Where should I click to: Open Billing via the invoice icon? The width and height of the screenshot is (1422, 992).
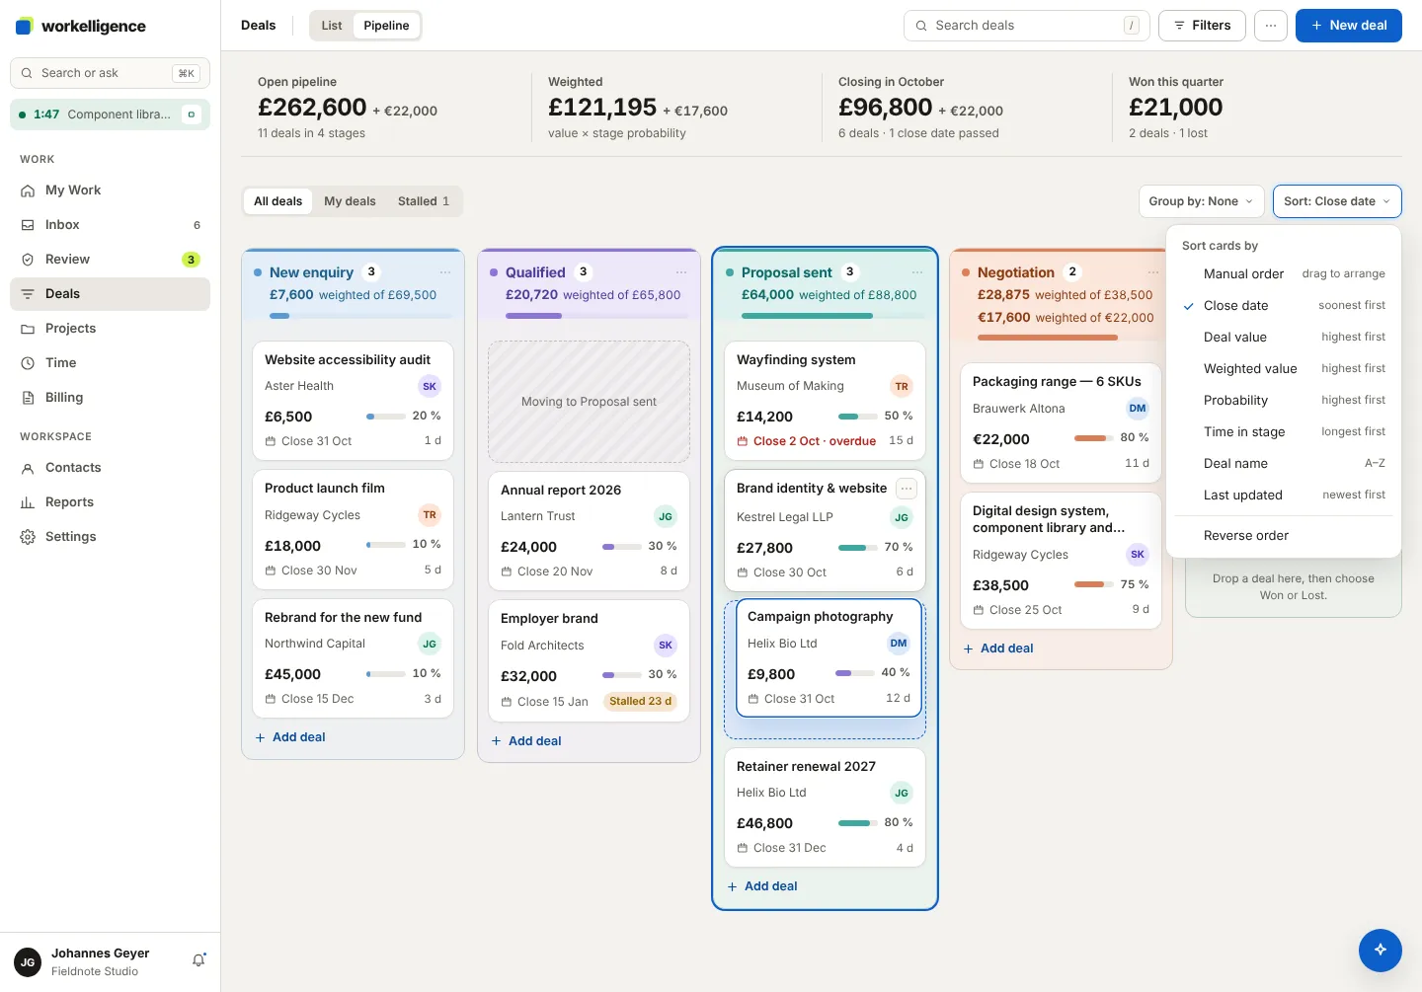(x=28, y=398)
